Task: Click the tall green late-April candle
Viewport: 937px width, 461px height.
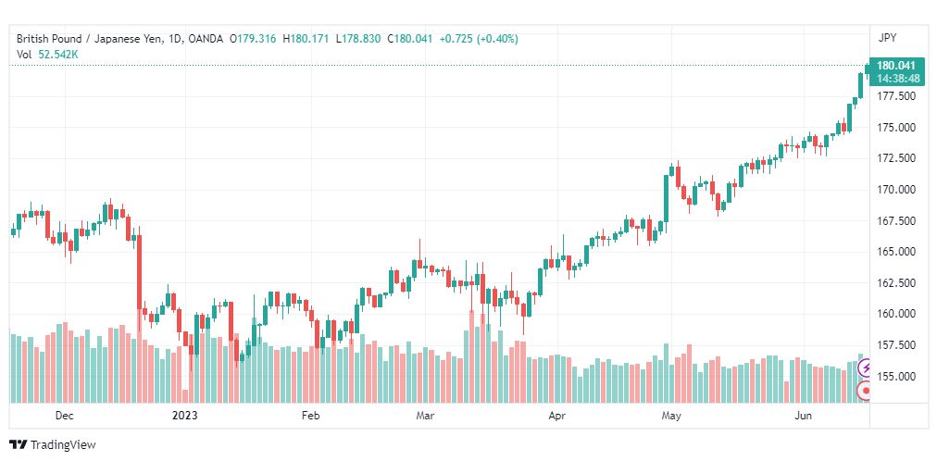Action: pos(666,198)
